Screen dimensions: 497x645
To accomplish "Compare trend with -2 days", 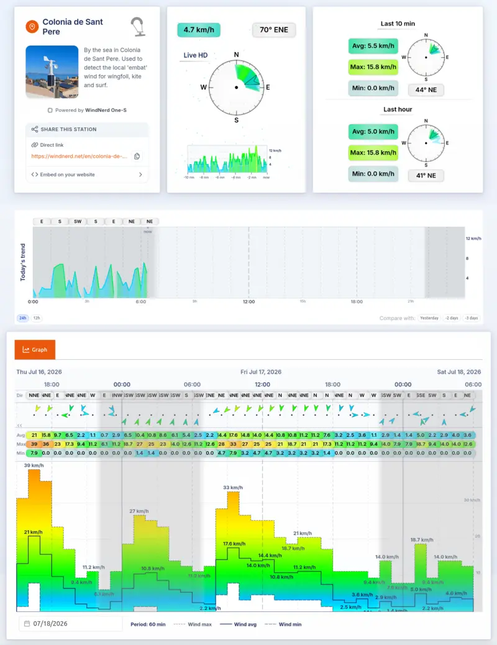I will [x=451, y=318].
